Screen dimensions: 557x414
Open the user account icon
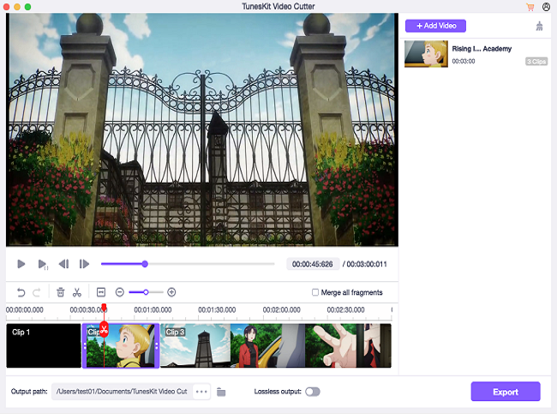(546, 6)
